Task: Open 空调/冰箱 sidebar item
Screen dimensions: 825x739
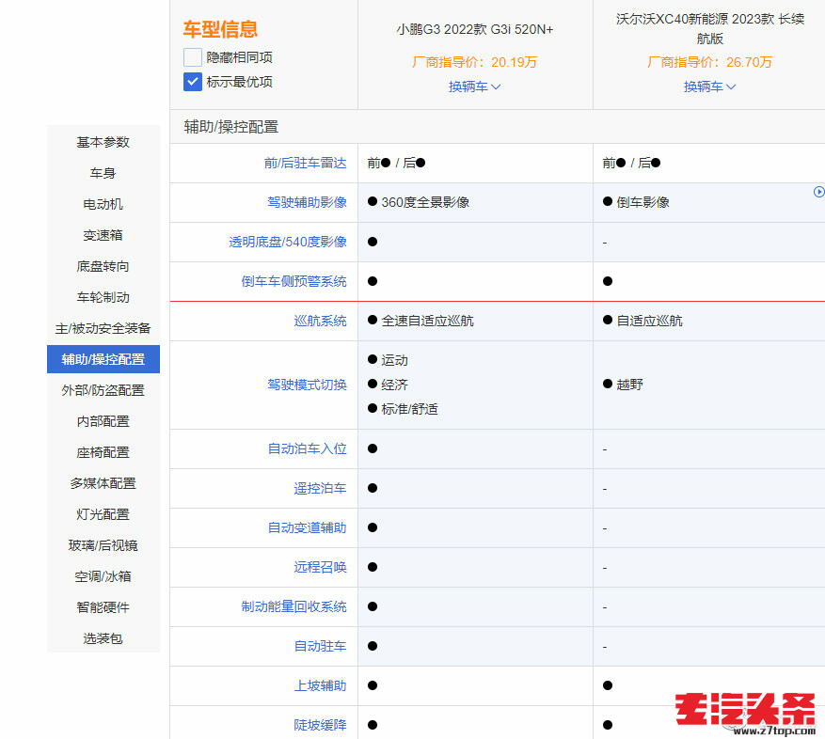Action: (103, 576)
